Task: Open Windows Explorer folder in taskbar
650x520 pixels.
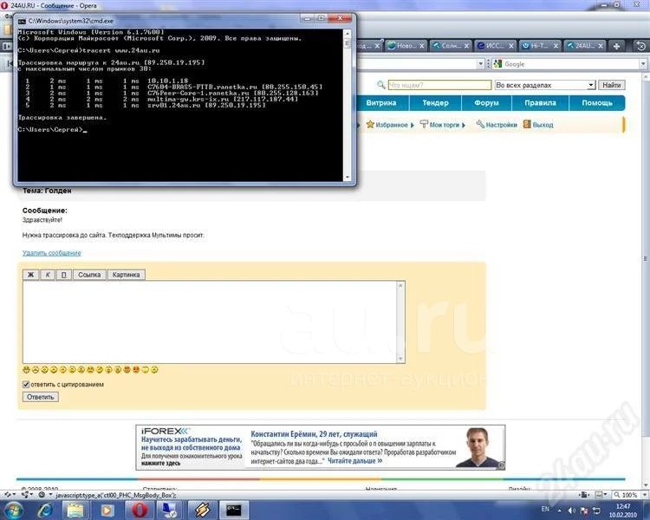Action: (75, 510)
